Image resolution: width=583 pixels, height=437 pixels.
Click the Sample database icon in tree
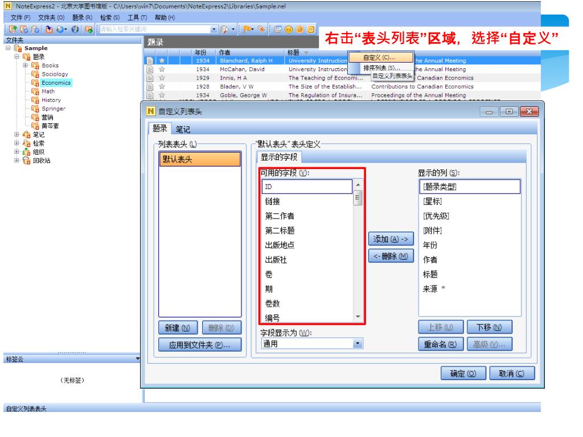(x=18, y=48)
